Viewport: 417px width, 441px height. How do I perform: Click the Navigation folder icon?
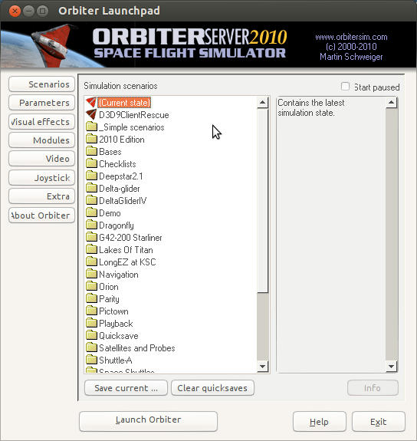91,275
